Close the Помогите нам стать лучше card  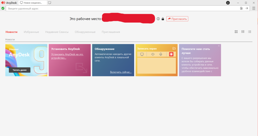(219, 46)
